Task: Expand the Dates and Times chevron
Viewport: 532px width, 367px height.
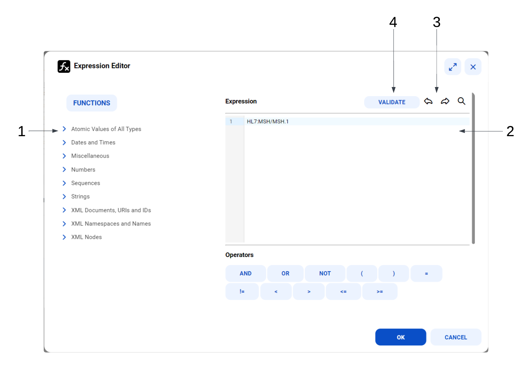Action: coord(64,142)
